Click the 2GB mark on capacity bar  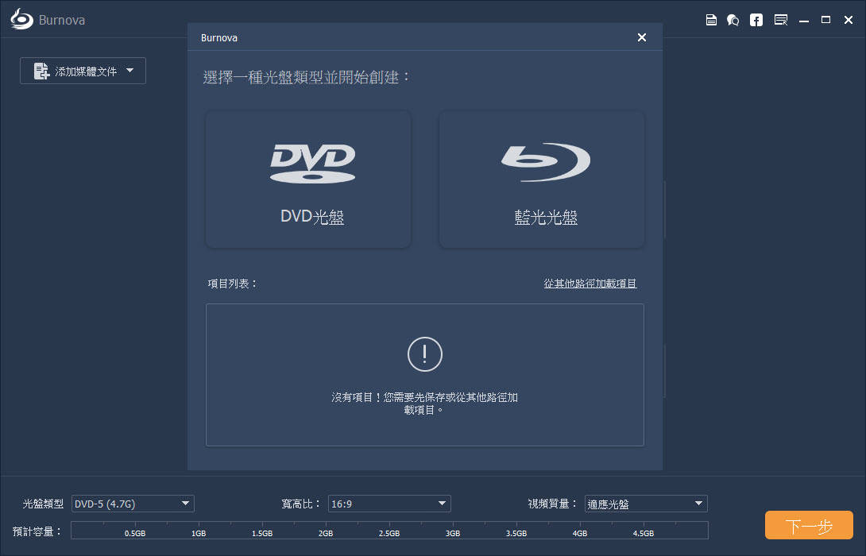pos(326,533)
